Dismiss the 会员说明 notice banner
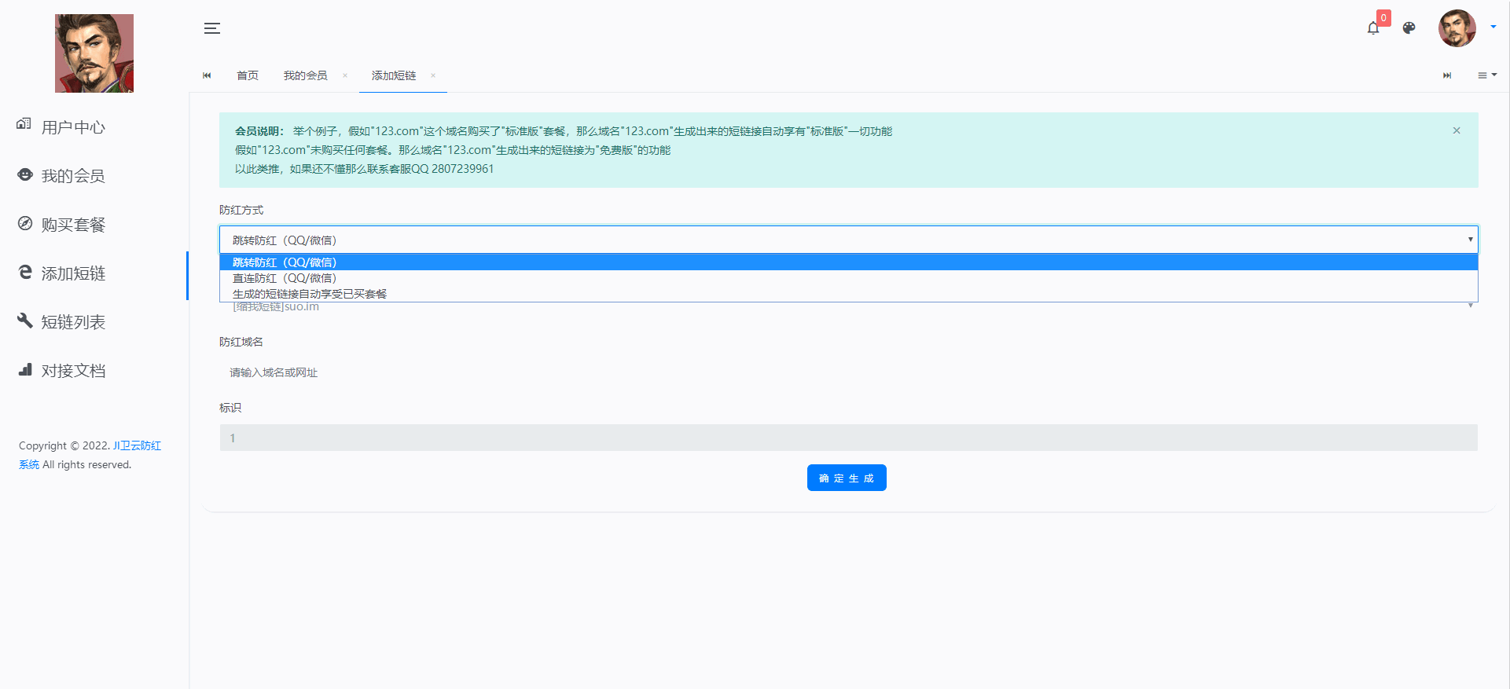Screen dimensions: 1510x689 coord(1456,130)
